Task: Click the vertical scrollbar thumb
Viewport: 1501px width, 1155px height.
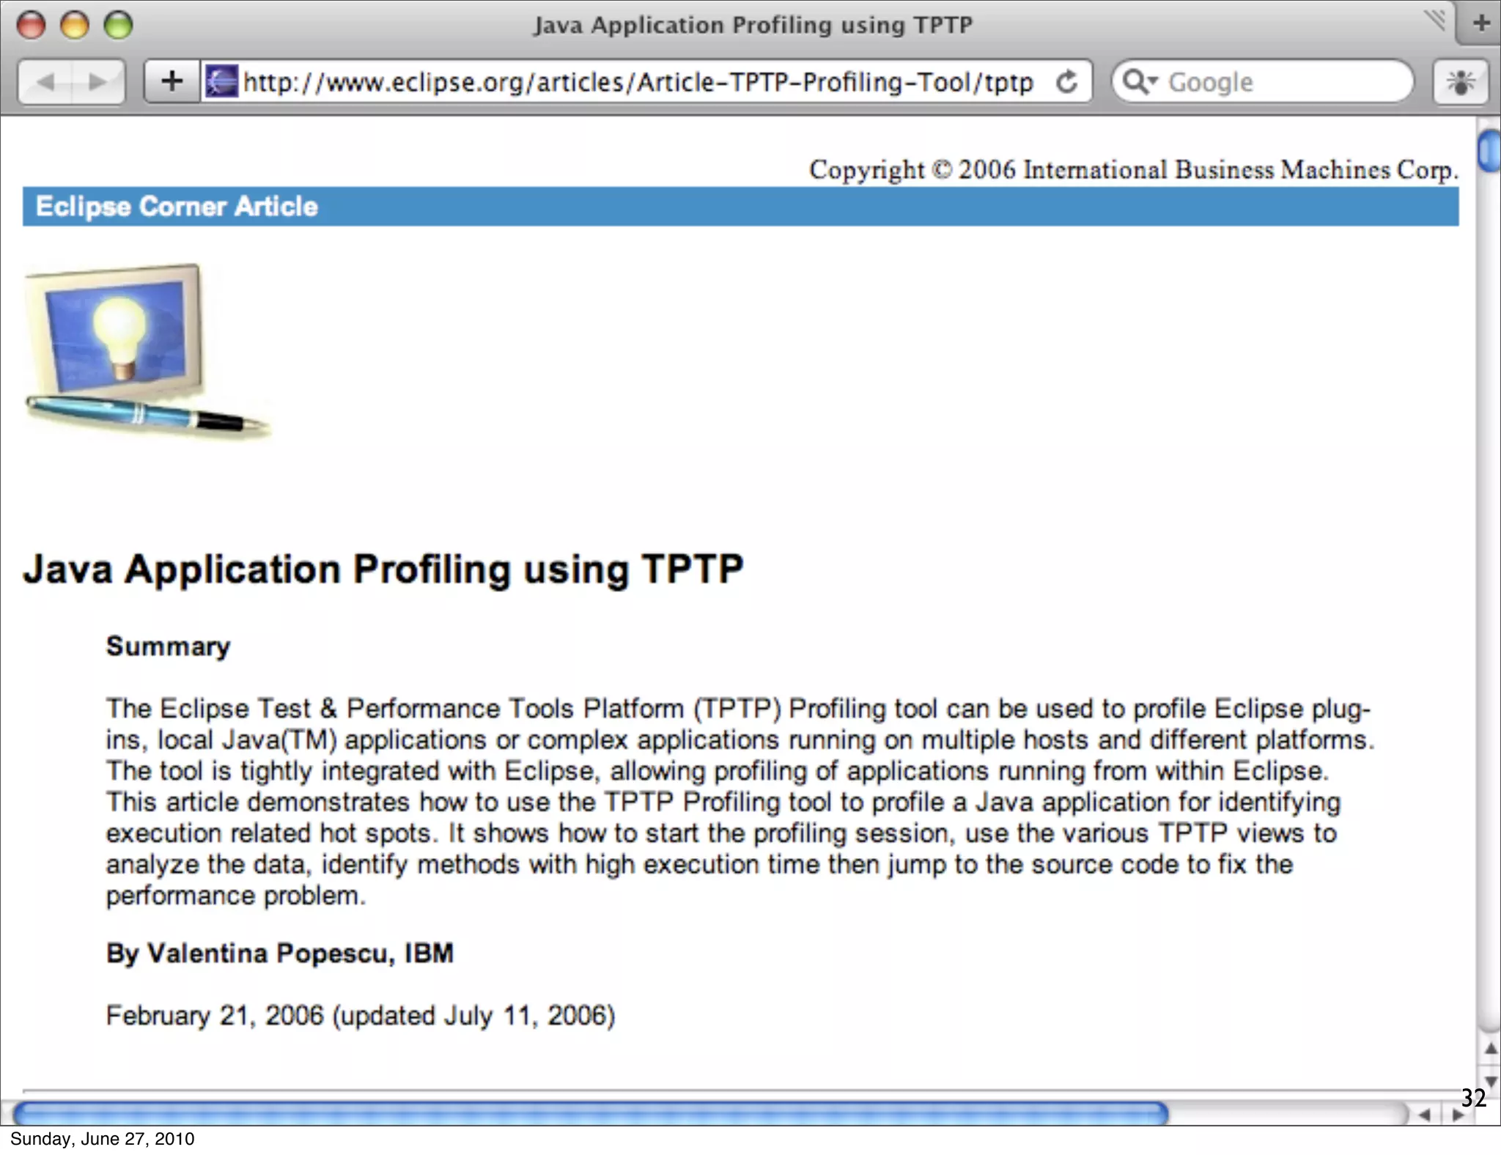Action: pos(1489,150)
